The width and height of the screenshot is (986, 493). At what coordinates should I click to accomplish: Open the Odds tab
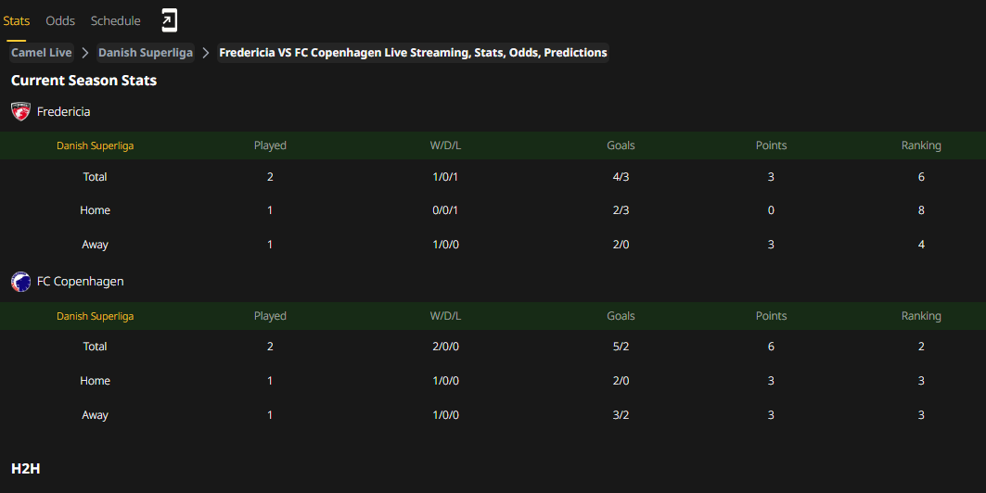tap(60, 20)
